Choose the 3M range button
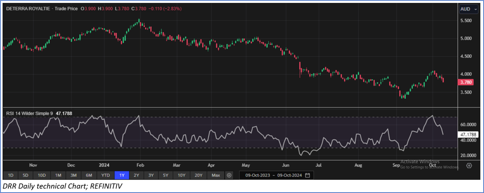 73,175
